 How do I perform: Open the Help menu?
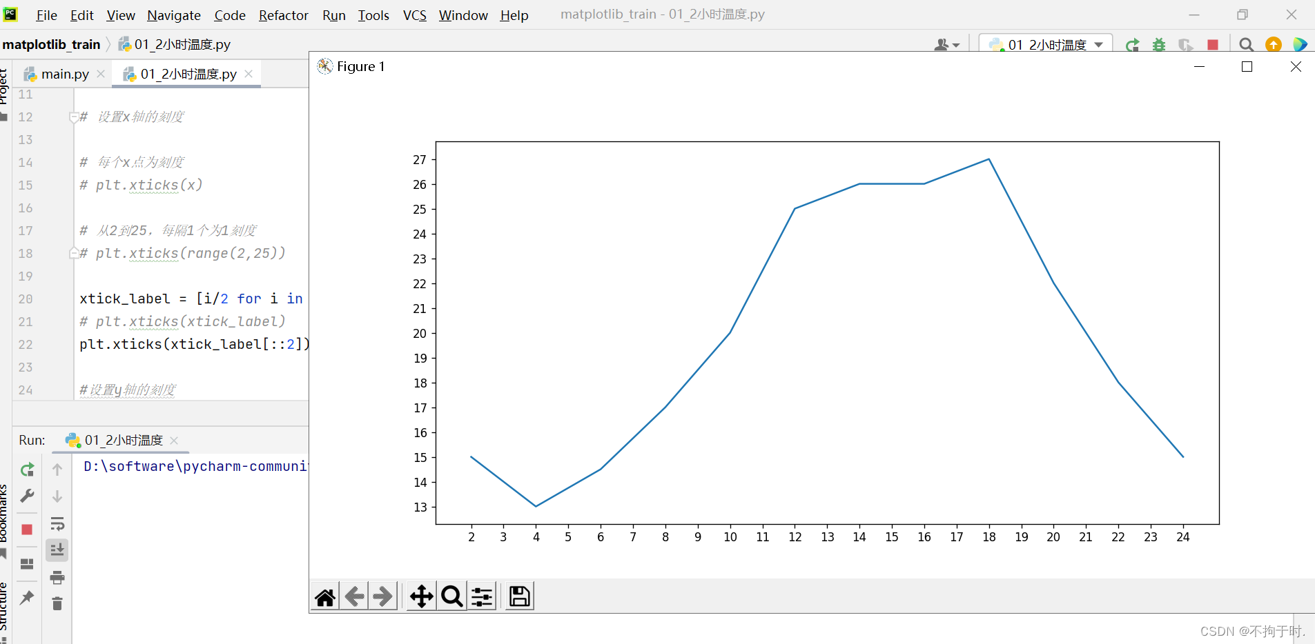(x=514, y=15)
